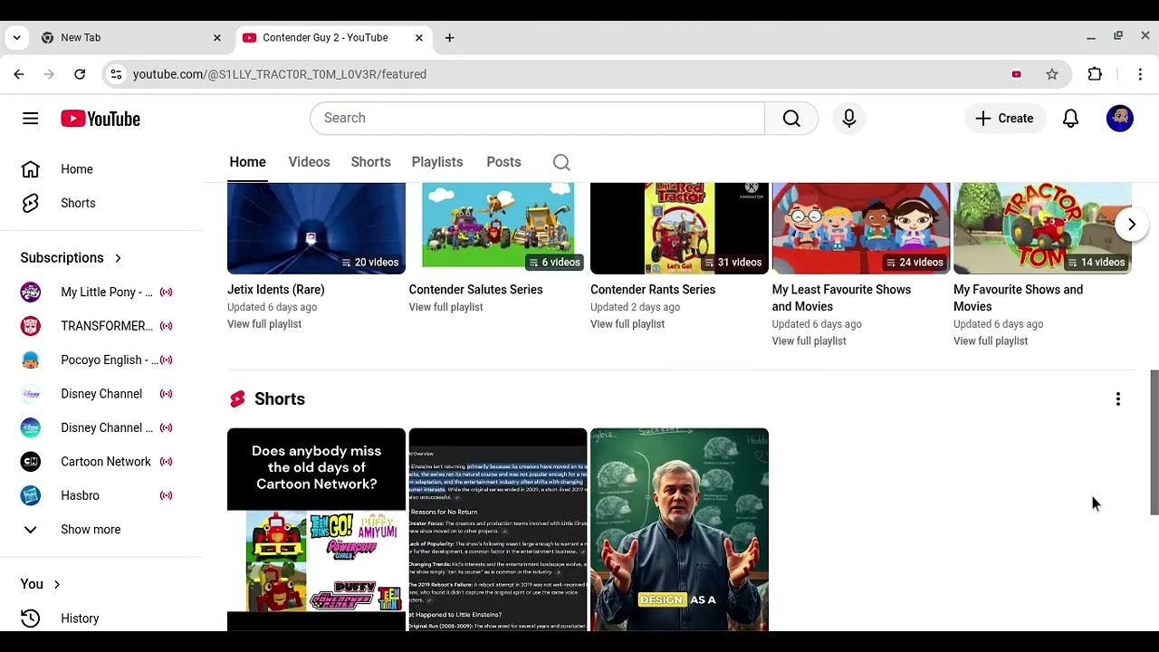Play the text-overview screenshot Short
The width and height of the screenshot is (1159, 652).
(x=498, y=530)
